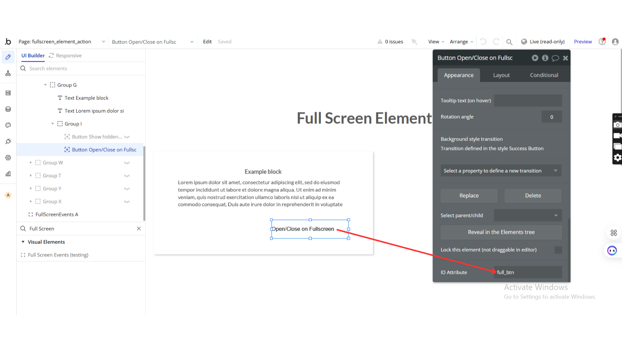Click the play icon in property panel header
622x350 pixels.
(535, 58)
